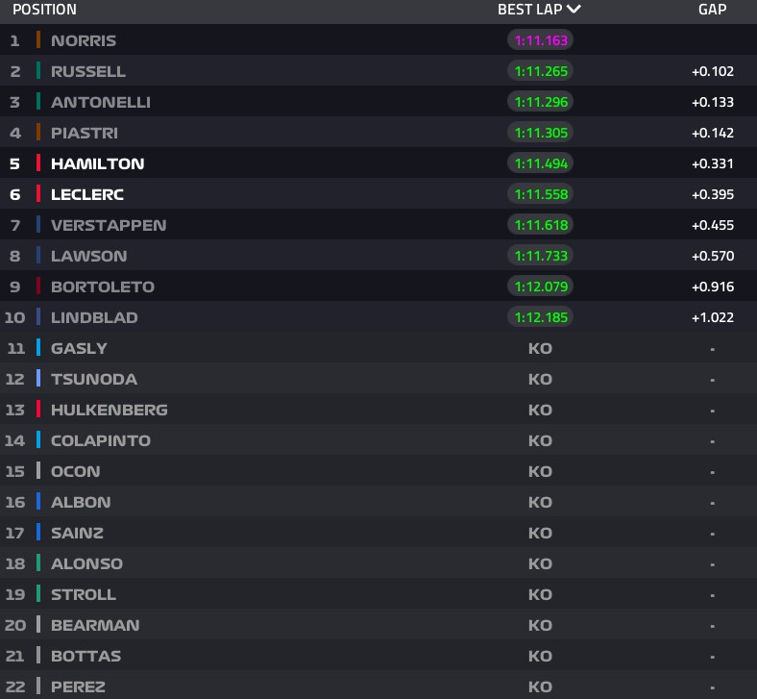Viewport: 757px width, 699px height.
Task: Click Norris's purple 1:11.163 lap time
Action: 540,40
